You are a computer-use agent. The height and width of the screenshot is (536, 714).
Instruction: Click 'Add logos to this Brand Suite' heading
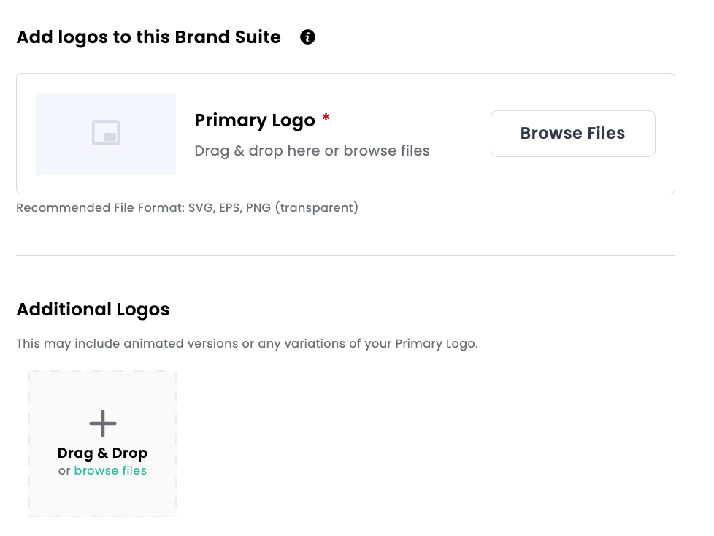point(148,37)
